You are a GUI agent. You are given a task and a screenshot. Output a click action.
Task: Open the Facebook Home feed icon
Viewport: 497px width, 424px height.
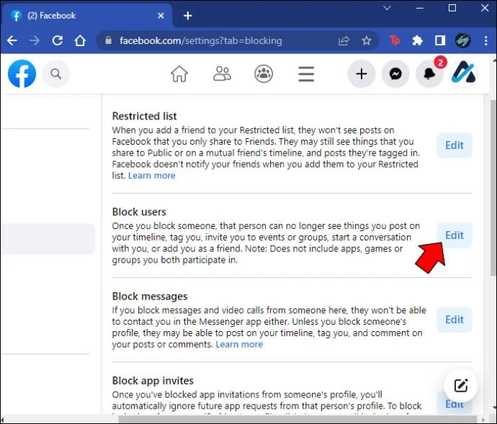pyautogui.click(x=179, y=74)
